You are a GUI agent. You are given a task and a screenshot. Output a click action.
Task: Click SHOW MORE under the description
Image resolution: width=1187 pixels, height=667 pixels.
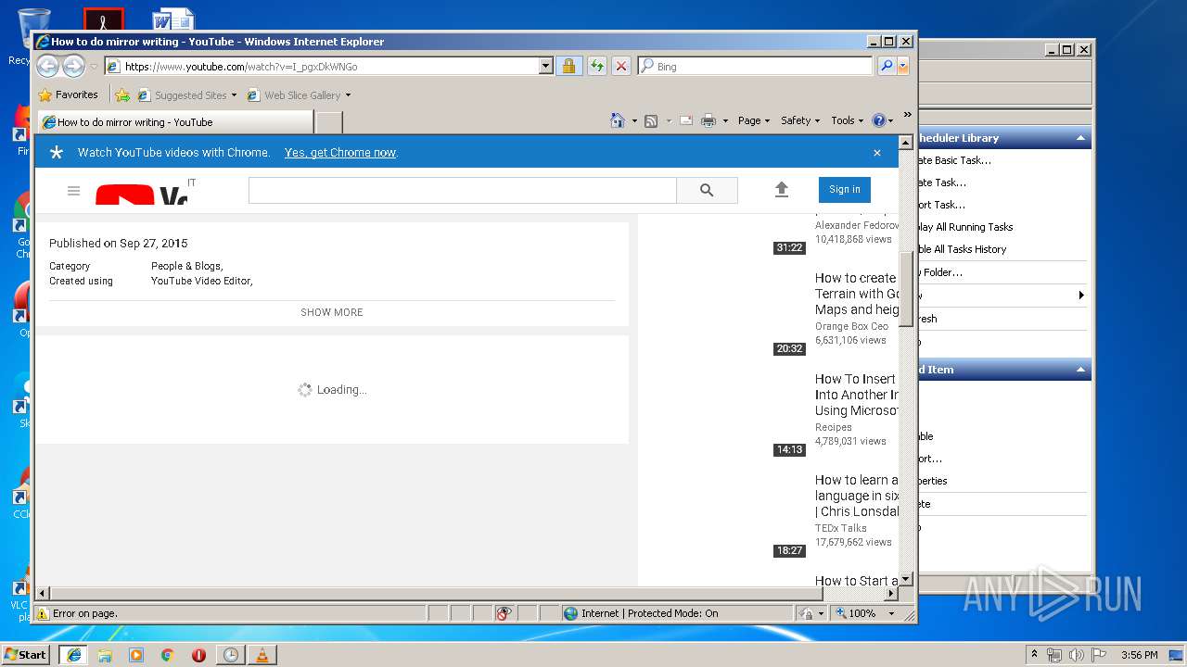pyautogui.click(x=332, y=312)
